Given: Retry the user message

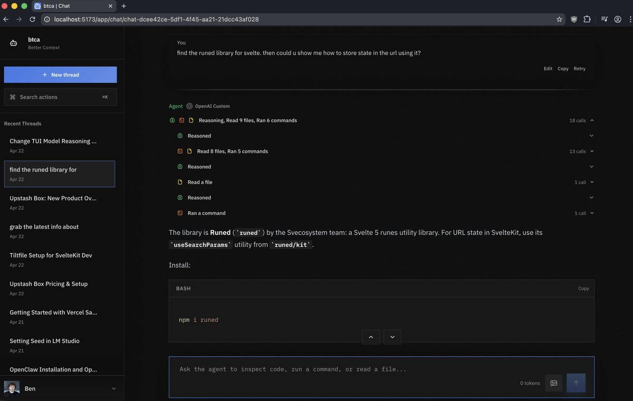Looking at the screenshot, I should pos(579,69).
